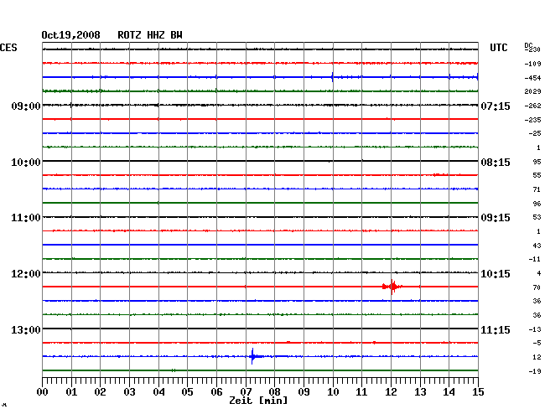
Task: Select the 12:00 local time label
Action: coord(26,274)
